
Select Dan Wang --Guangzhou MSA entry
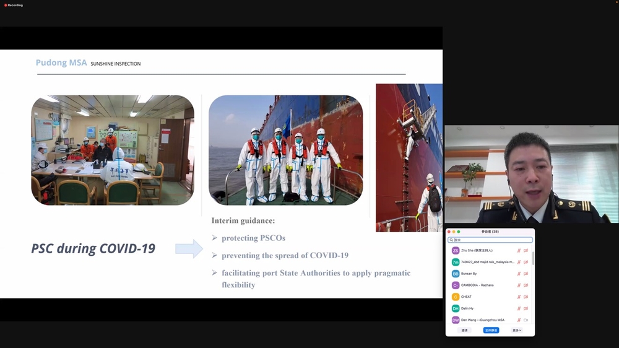(x=483, y=320)
